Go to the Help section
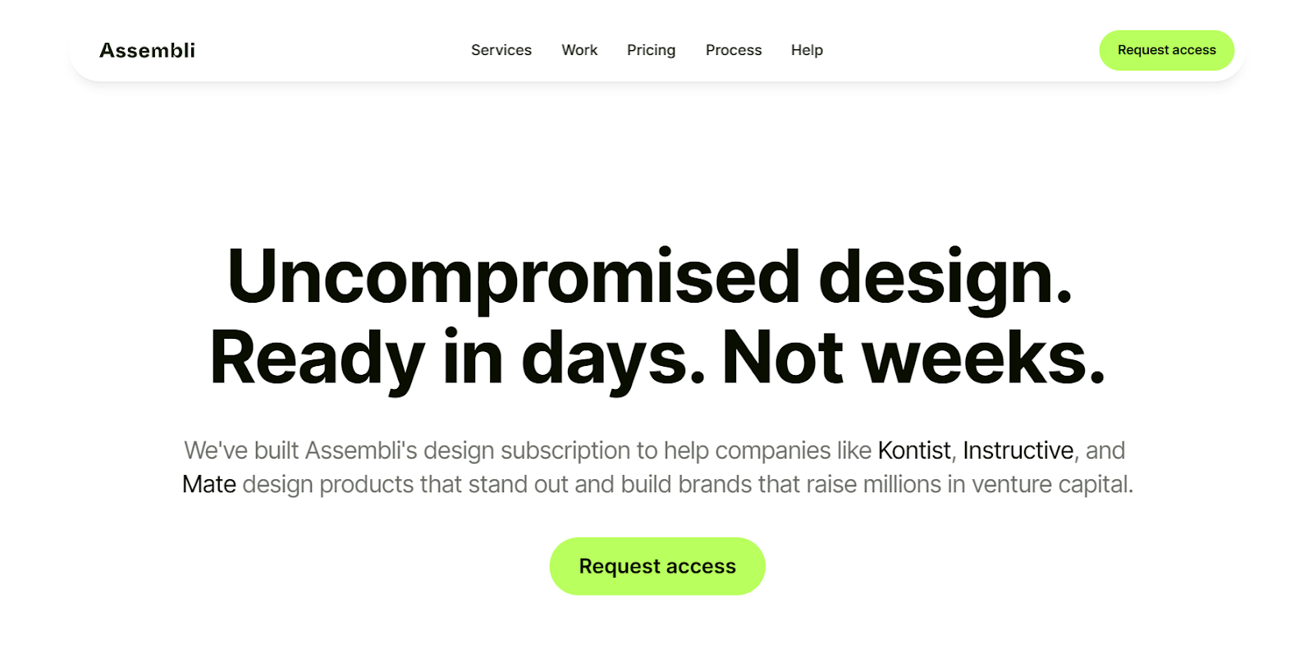This screenshot has width=1313, height=649. [x=806, y=50]
